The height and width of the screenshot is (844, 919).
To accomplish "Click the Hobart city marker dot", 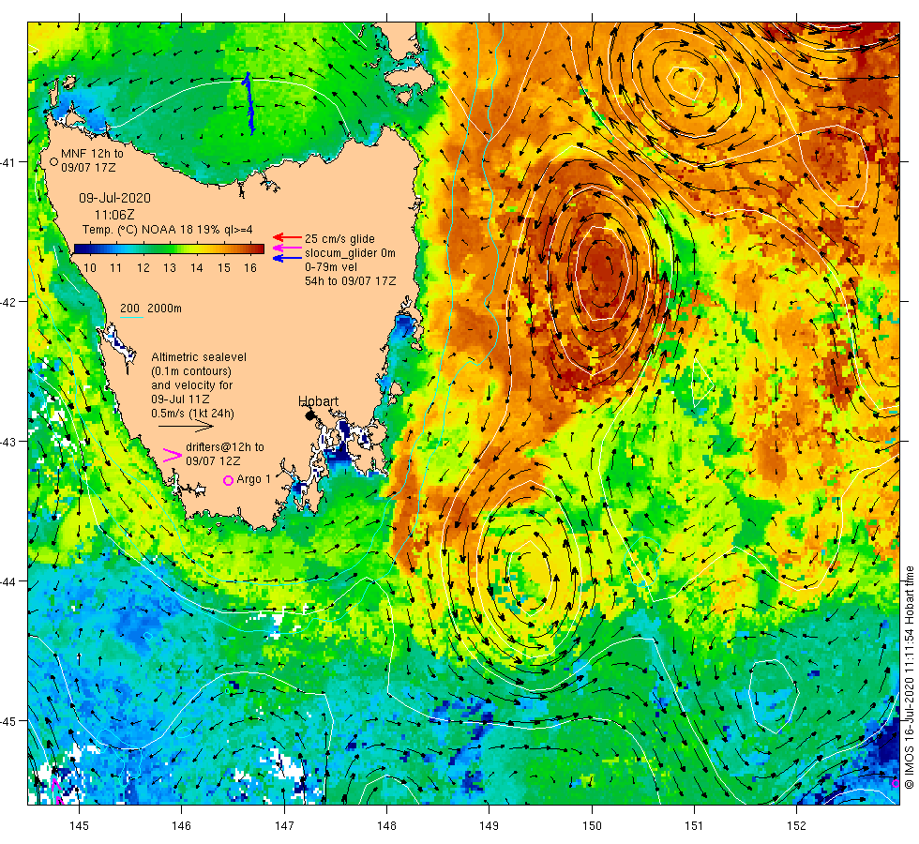I will tap(310, 415).
